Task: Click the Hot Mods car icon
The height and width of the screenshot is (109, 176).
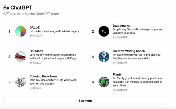Action: tap(21, 57)
